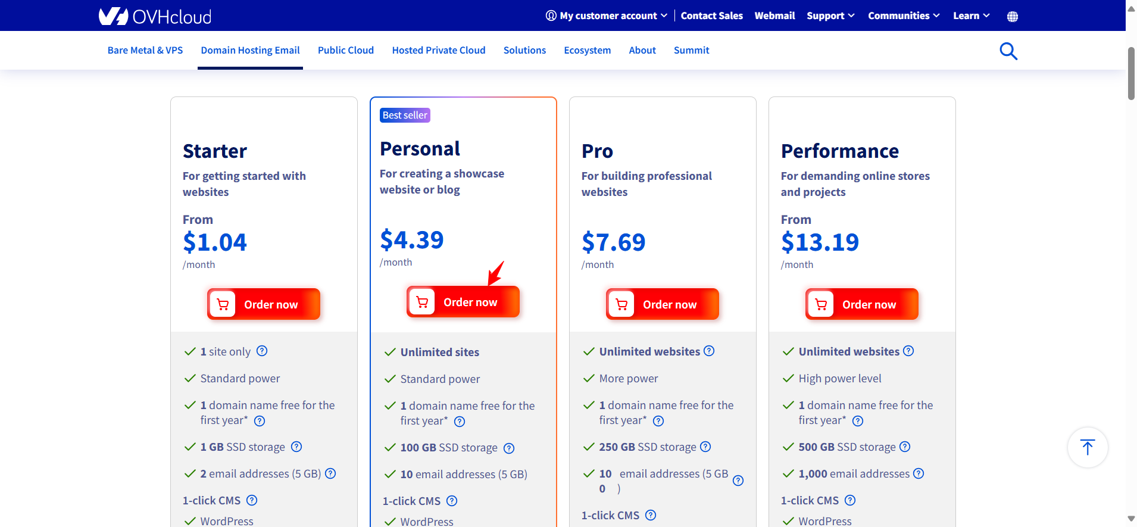Select 'Bare Metal & VPS' menu item
The height and width of the screenshot is (527, 1137).
tap(145, 51)
